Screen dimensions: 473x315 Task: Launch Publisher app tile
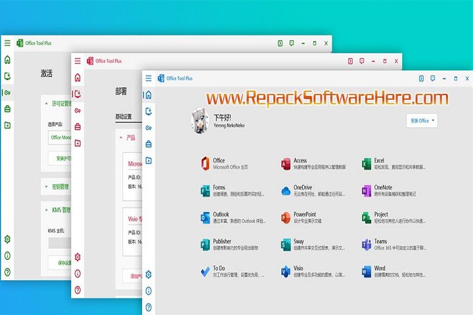(x=229, y=245)
